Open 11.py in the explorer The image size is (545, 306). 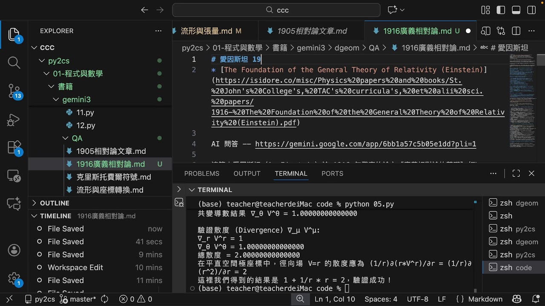click(x=85, y=113)
